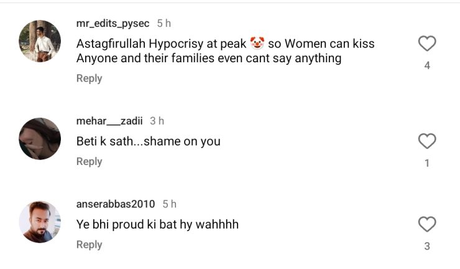
Task: Like mehar___zadii's comment with the heart
Action: coord(427,141)
